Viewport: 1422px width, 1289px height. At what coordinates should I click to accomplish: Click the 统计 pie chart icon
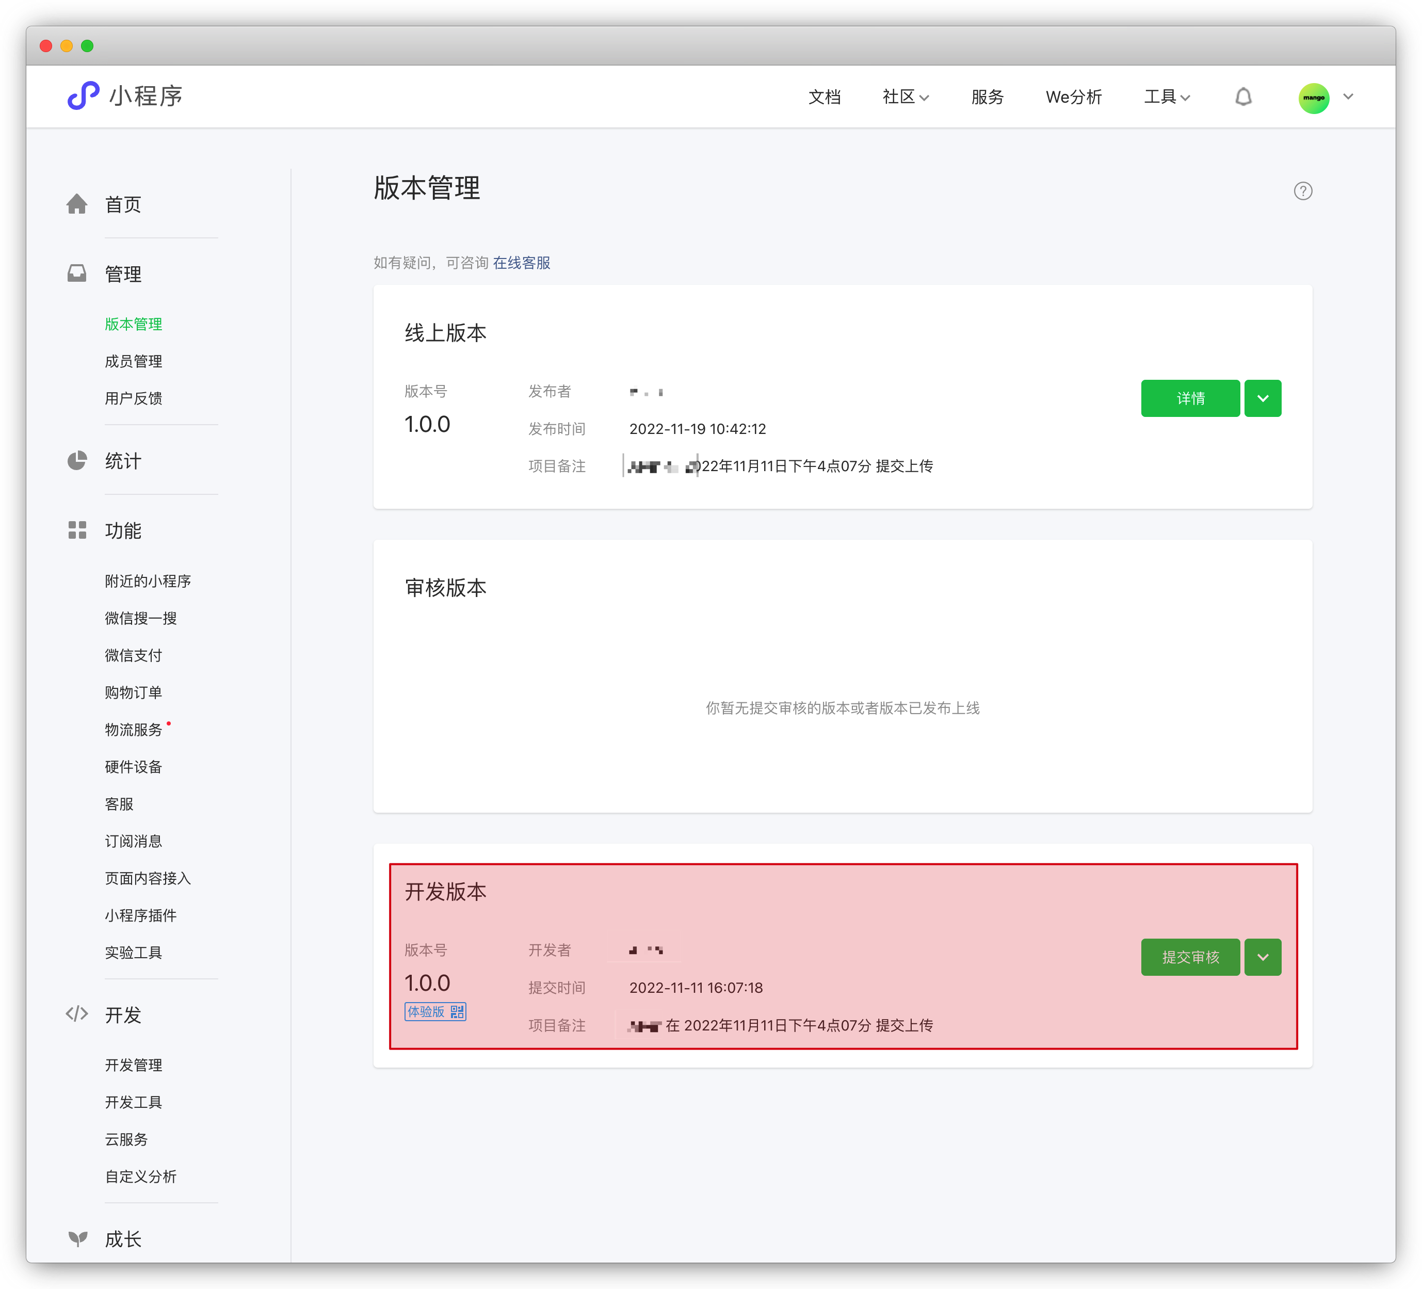pos(77,461)
